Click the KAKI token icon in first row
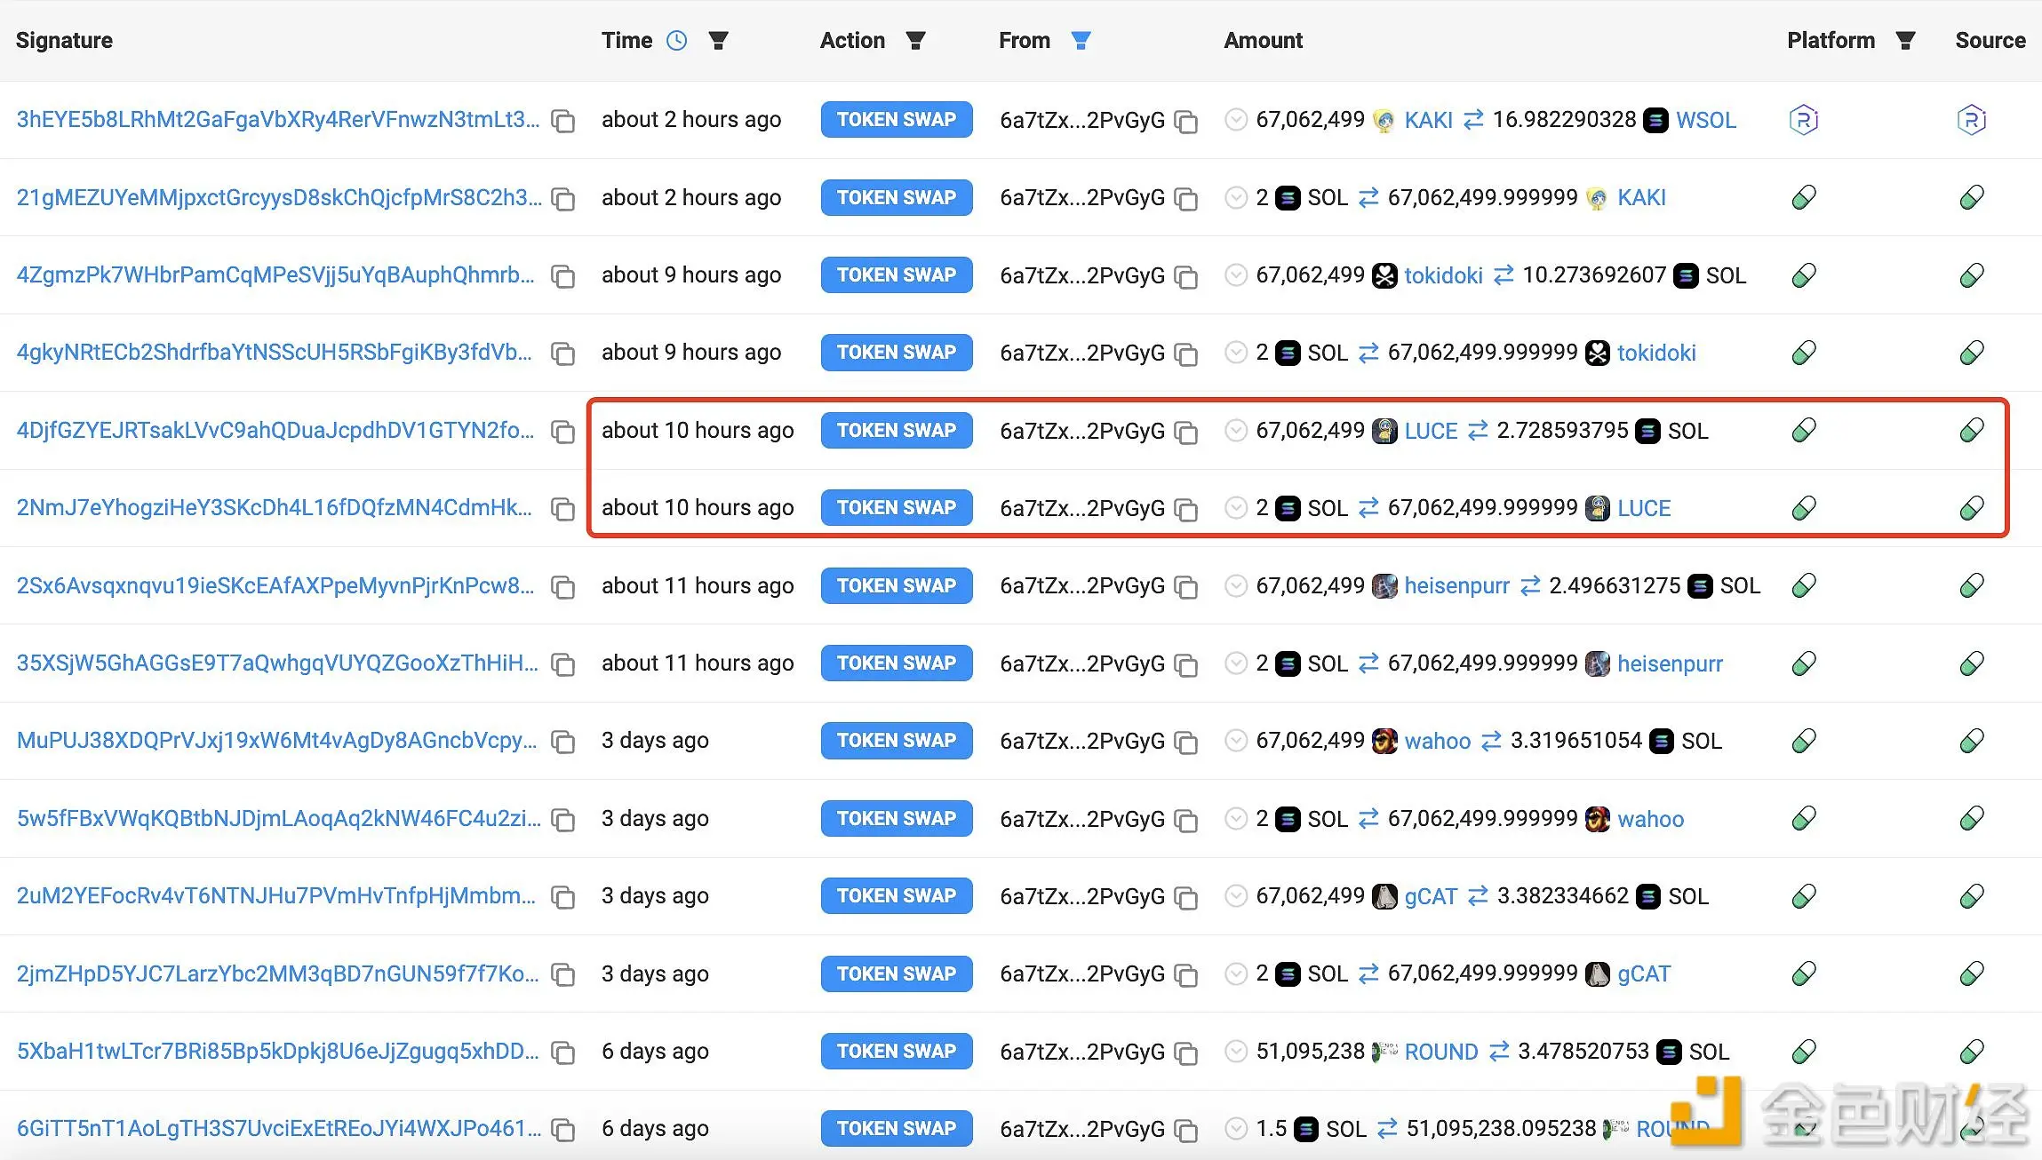Image resolution: width=2042 pixels, height=1160 pixels. 1384,120
